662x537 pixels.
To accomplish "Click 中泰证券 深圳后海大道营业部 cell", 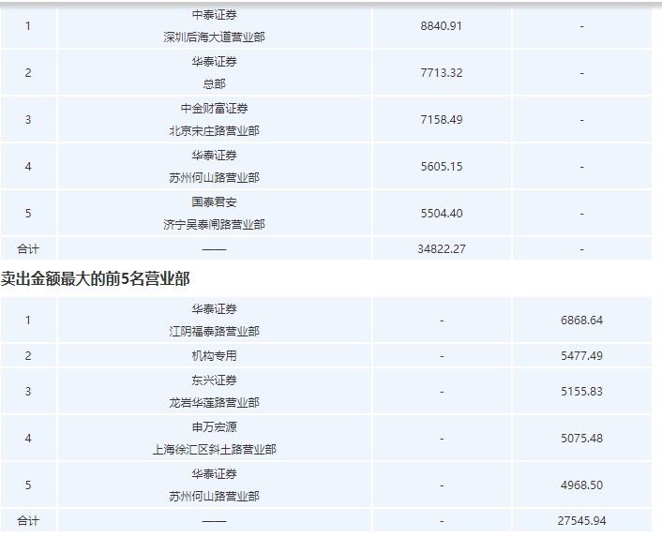I will point(215,26).
